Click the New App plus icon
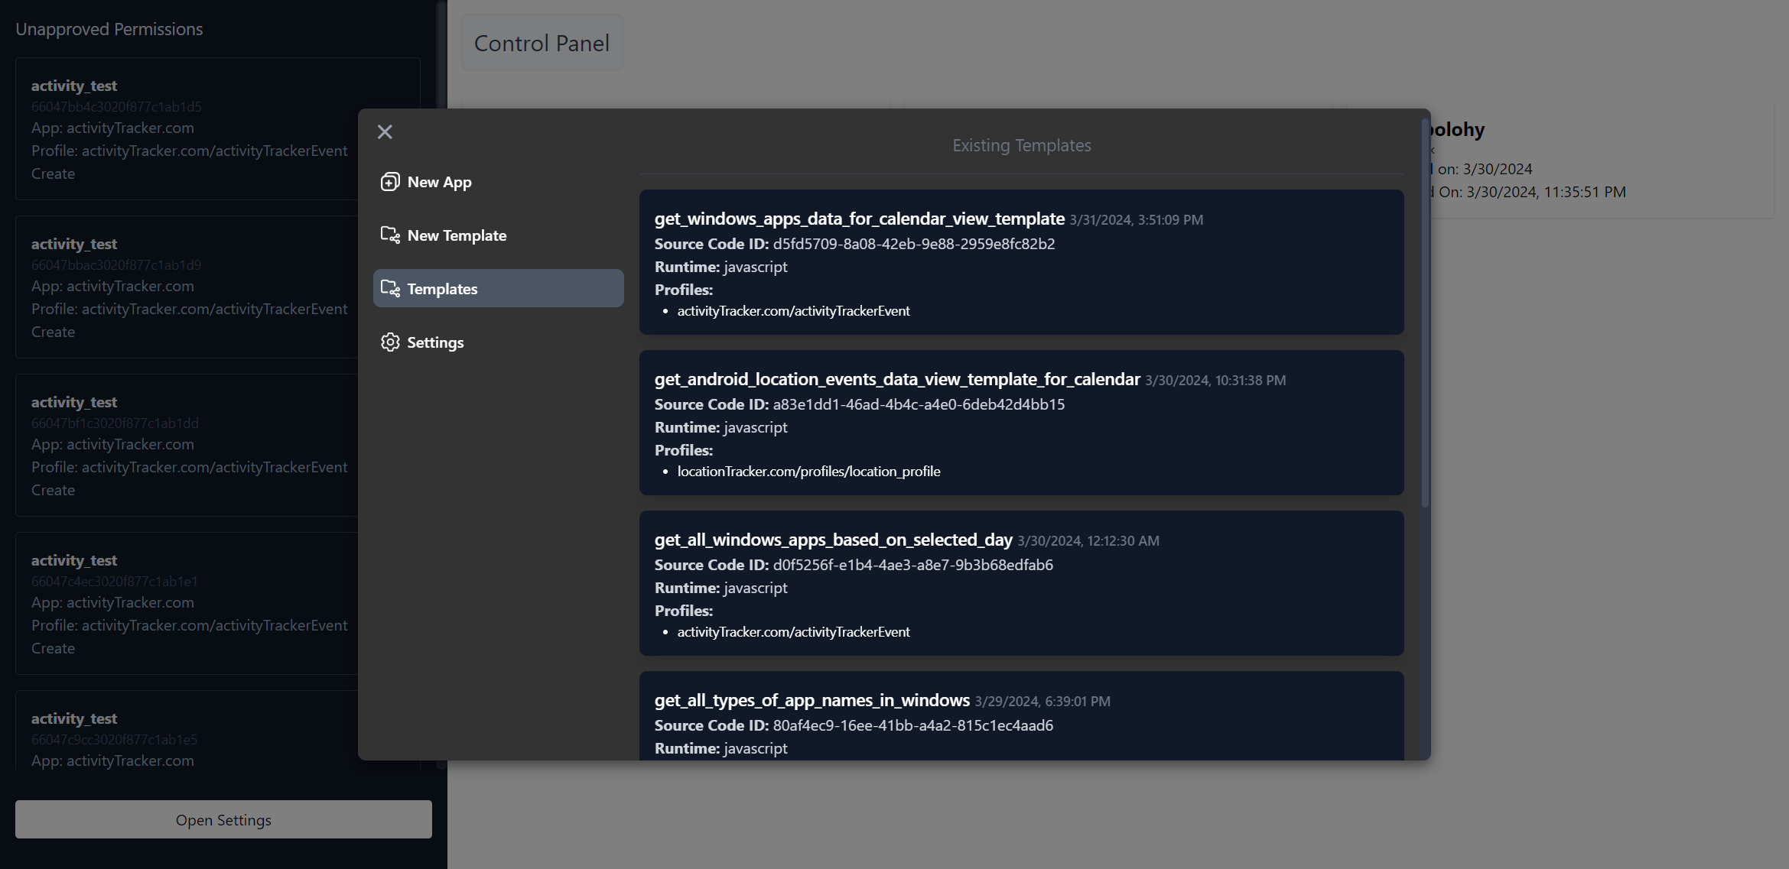1789x869 pixels. (x=390, y=182)
